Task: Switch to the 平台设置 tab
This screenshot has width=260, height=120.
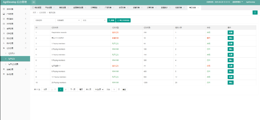Action: tap(48, 8)
